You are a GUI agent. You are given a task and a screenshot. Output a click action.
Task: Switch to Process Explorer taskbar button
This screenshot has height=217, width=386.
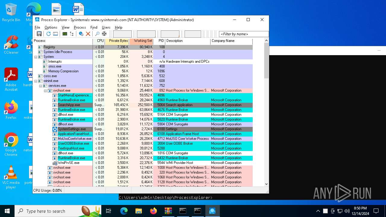tap(212, 211)
